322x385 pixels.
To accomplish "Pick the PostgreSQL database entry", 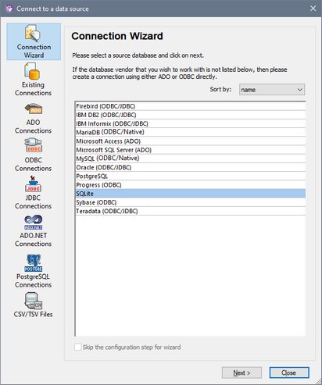I will 190,176.
